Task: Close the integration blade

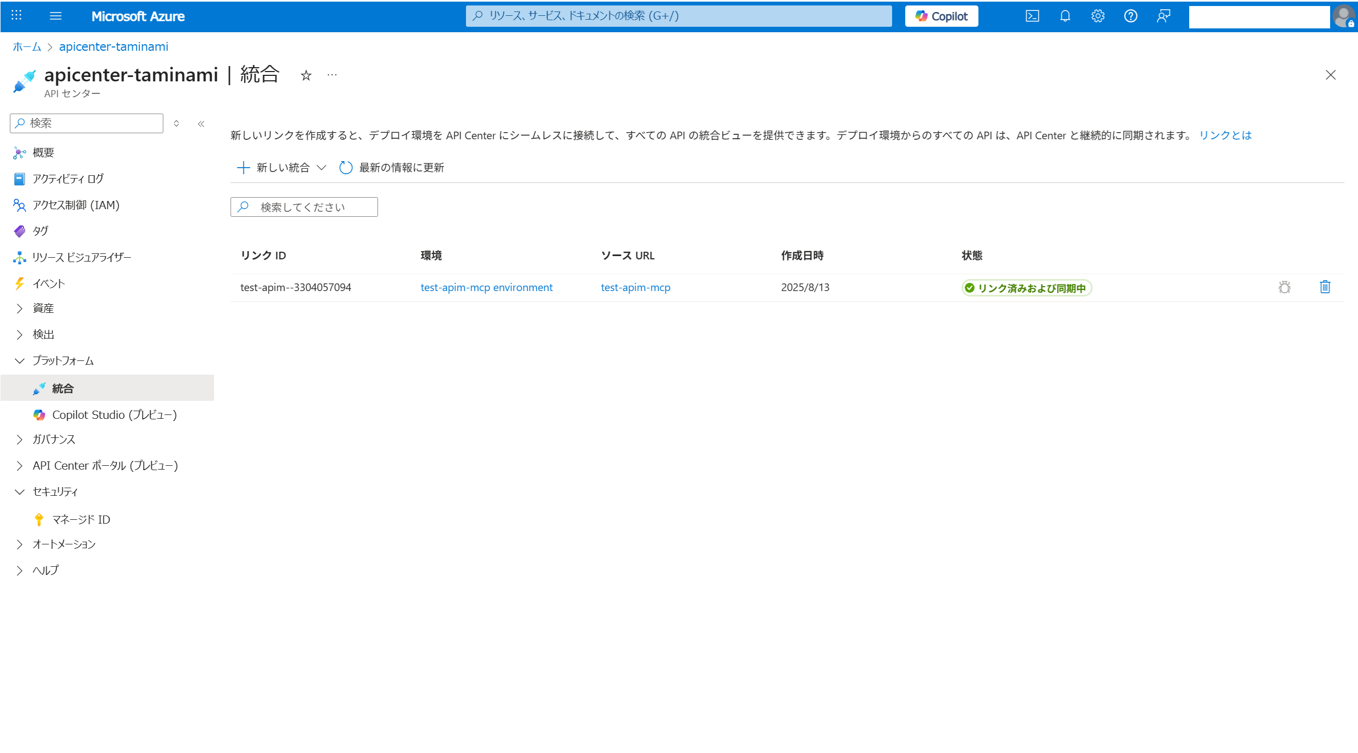Action: pyautogui.click(x=1330, y=75)
